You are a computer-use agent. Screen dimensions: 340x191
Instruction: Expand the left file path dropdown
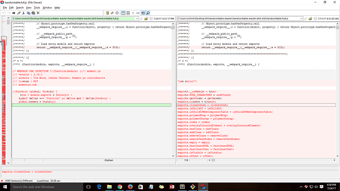137,19
